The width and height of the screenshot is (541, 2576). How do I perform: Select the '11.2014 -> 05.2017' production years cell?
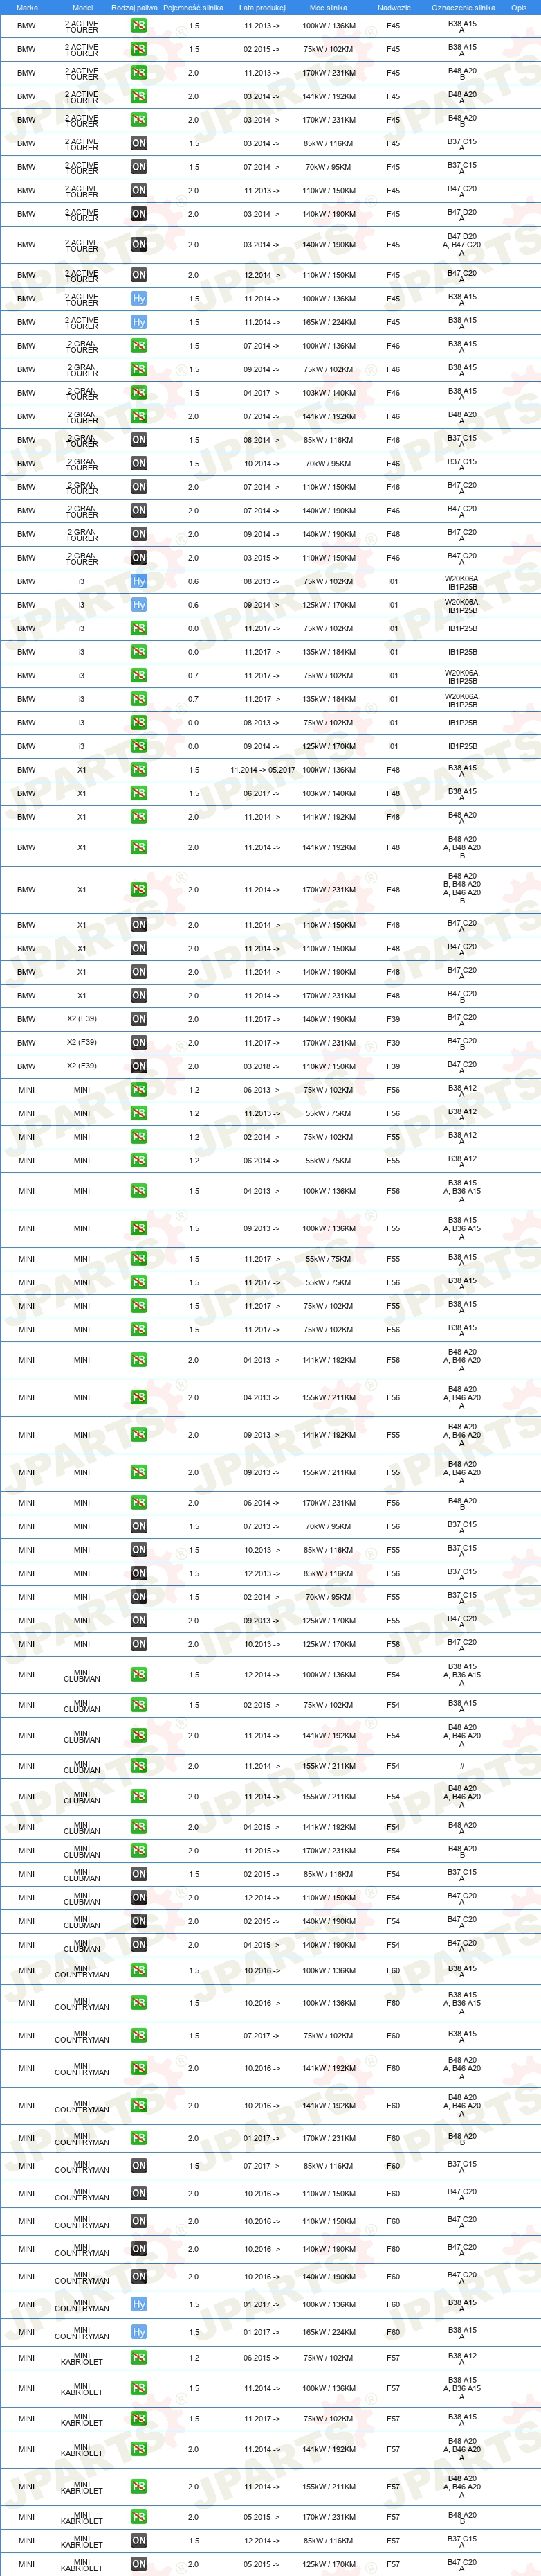(x=262, y=770)
